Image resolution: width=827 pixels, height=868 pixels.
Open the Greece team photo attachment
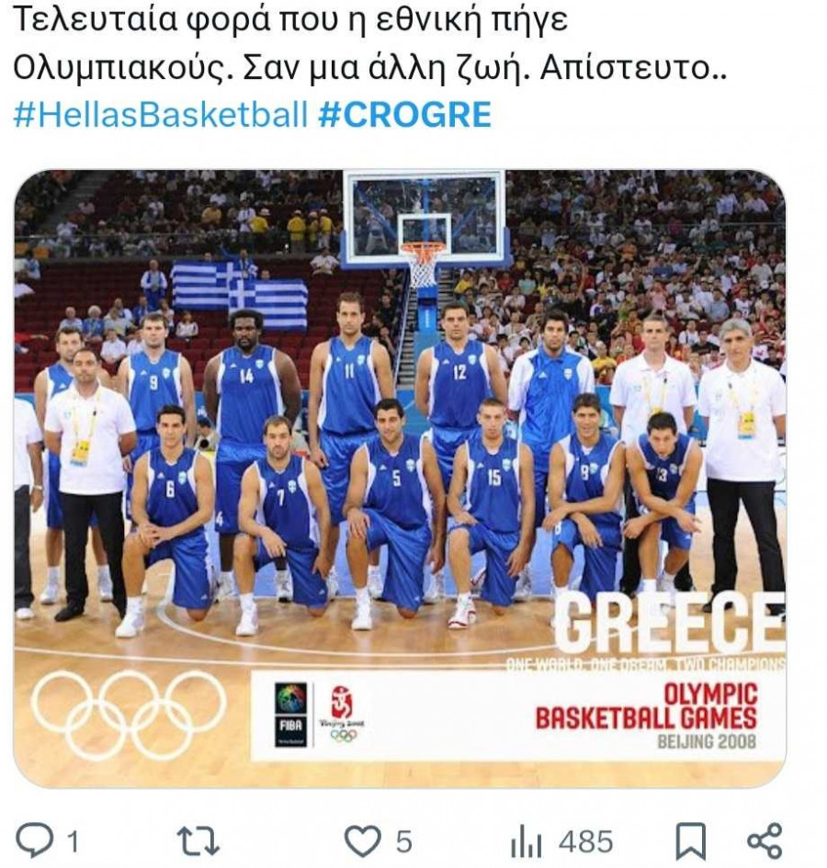click(400, 479)
